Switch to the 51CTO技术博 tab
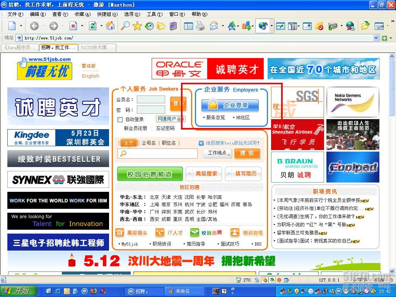The image size is (396, 297). pos(97,48)
